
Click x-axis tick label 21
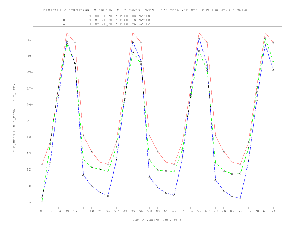(x=100, y=211)
